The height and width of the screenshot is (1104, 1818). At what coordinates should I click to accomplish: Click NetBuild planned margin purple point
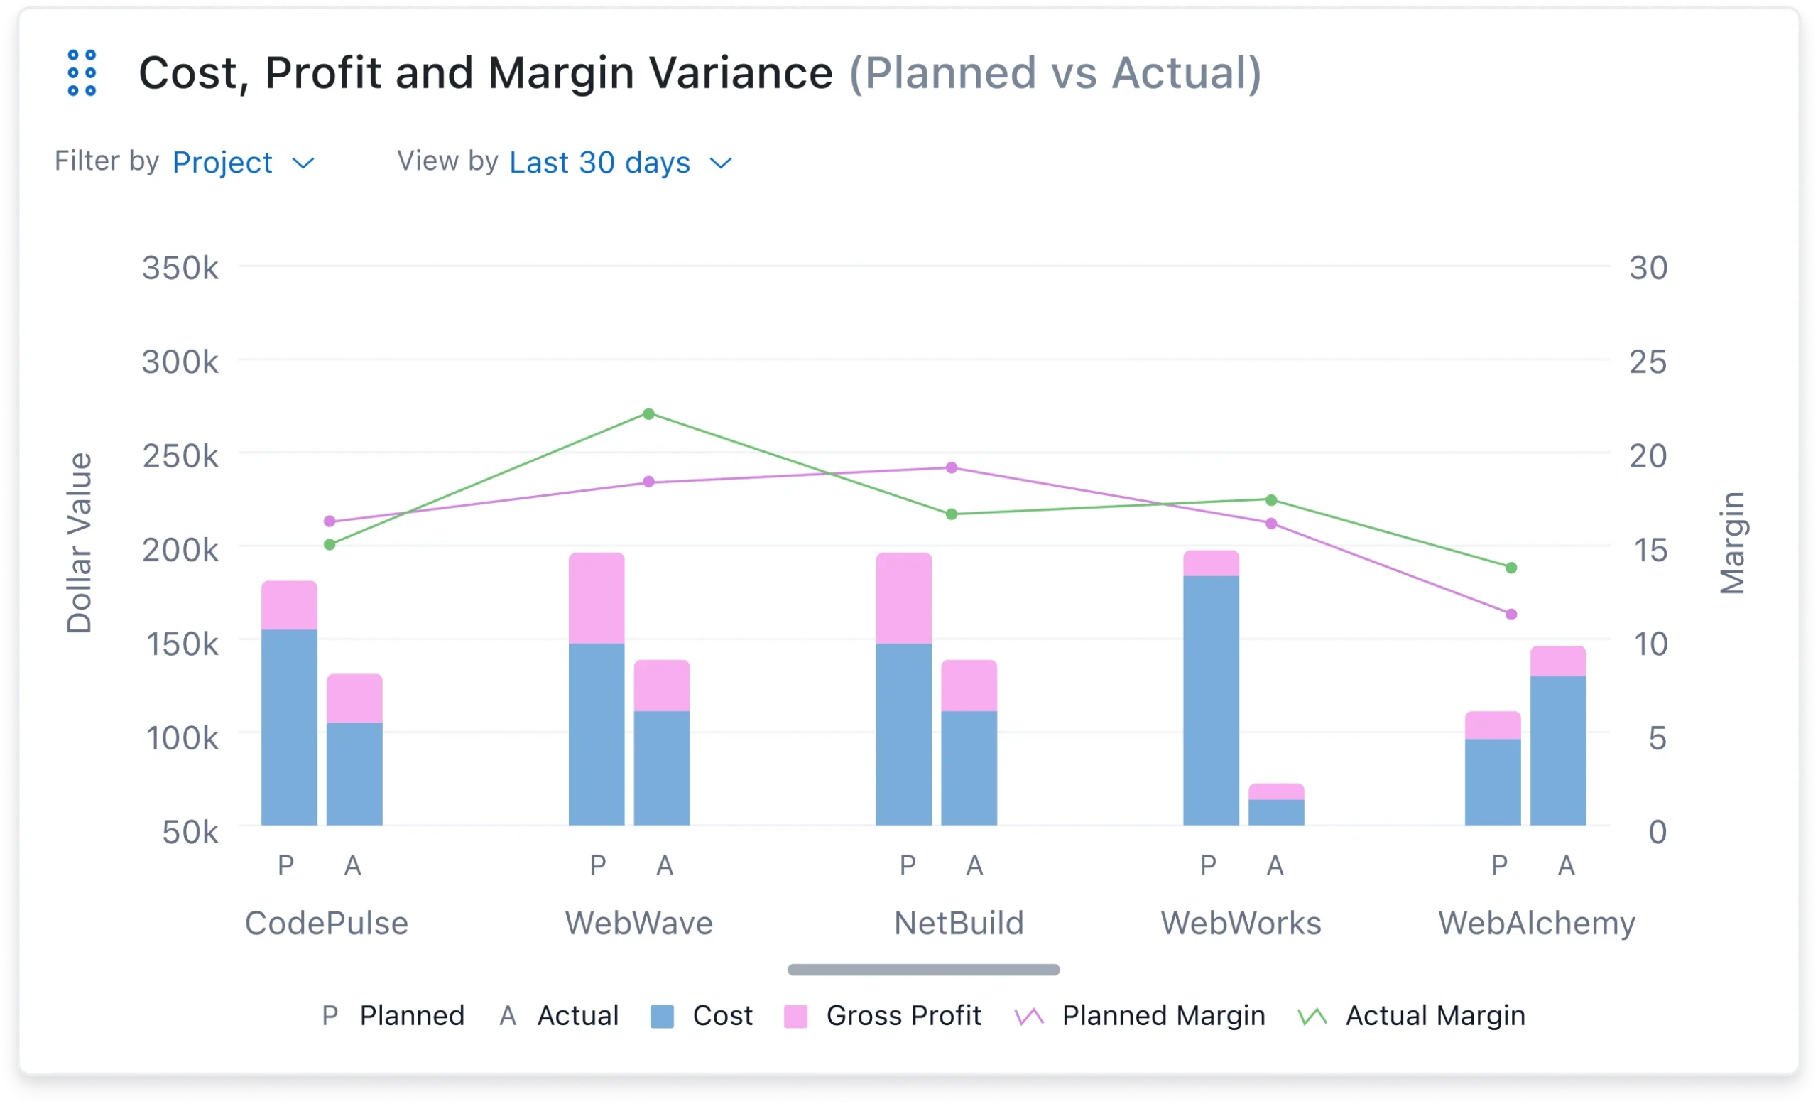[952, 468]
